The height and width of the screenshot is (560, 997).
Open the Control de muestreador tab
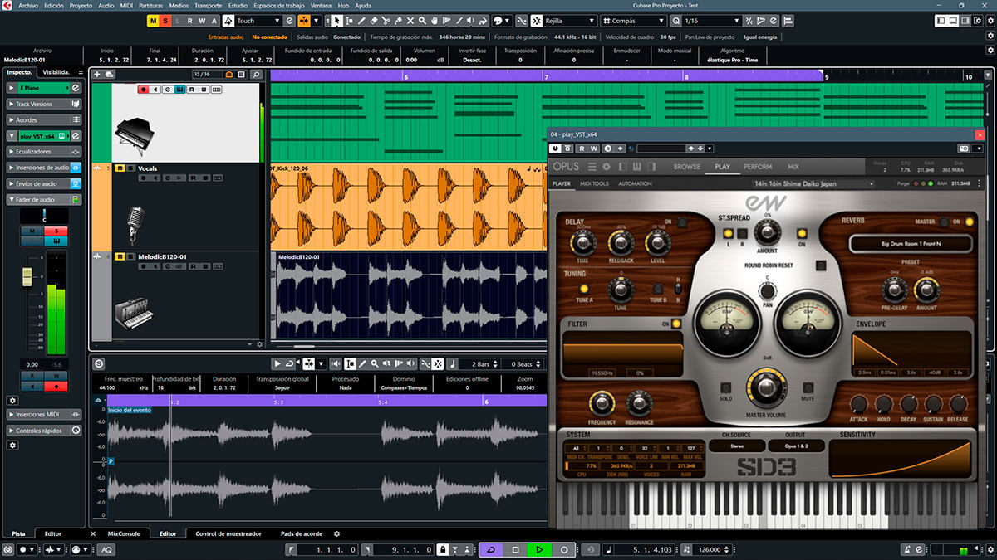(x=228, y=533)
